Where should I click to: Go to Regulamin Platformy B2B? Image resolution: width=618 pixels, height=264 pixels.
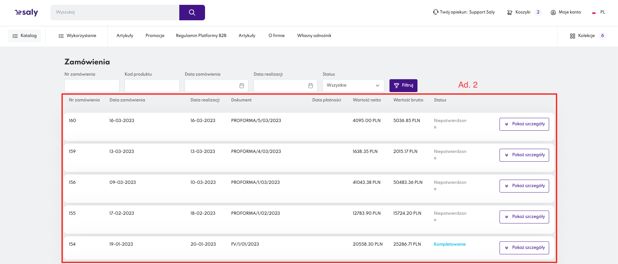click(201, 36)
